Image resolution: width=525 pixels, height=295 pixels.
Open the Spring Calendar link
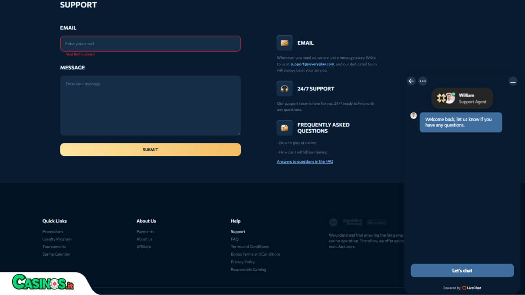[x=56, y=254]
